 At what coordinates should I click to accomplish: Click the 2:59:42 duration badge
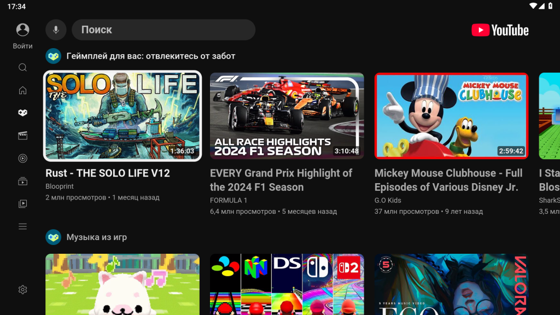click(511, 151)
